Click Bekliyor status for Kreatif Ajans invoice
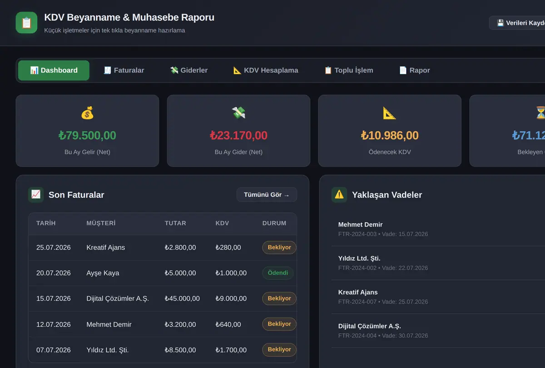The width and height of the screenshot is (545, 368). [x=279, y=247]
